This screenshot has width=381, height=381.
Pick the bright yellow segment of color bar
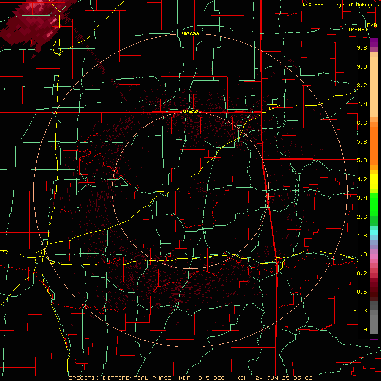pyautogui.click(x=374, y=181)
